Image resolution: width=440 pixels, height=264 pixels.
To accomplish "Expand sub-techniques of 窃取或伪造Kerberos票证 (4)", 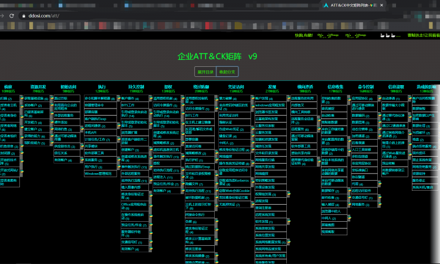I will (252, 182).
